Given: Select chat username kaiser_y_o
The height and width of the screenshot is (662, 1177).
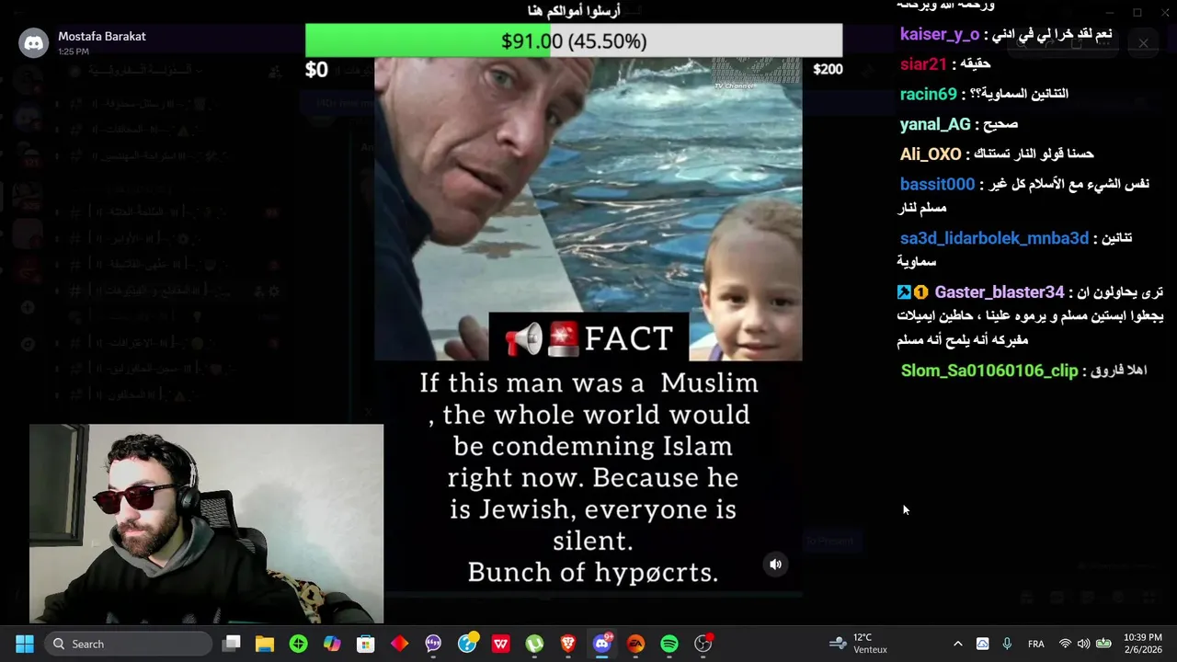Looking at the screenshot, I should (940, 34).
